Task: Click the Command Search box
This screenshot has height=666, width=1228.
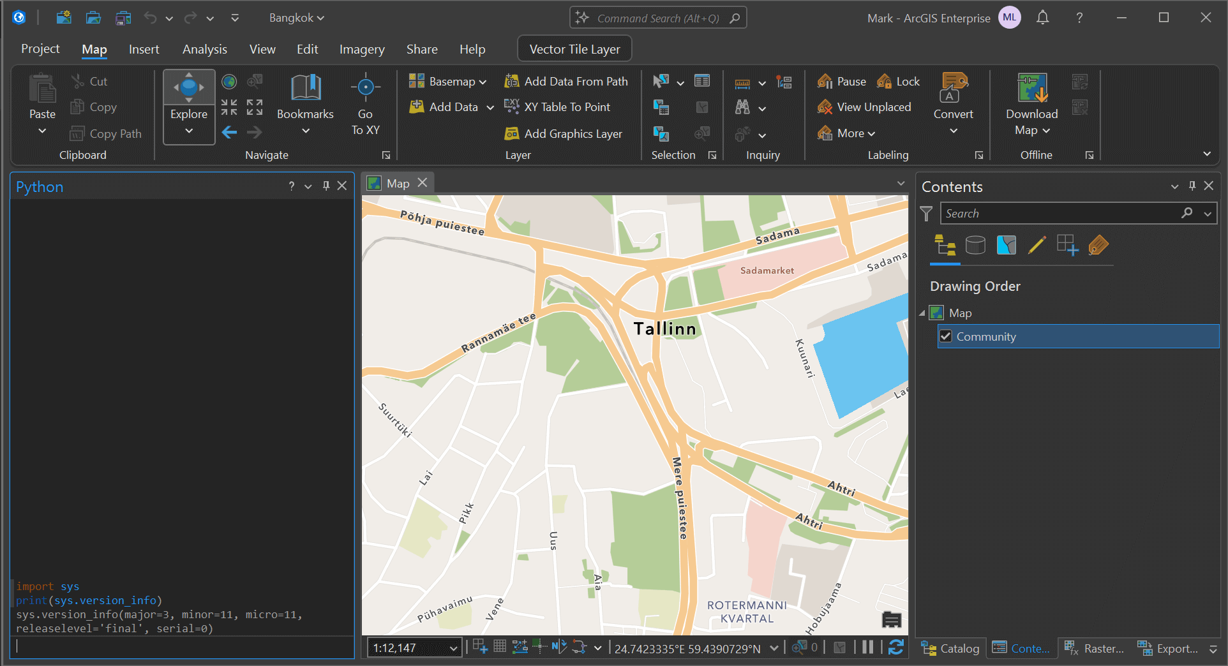Action: pos(658,18)
